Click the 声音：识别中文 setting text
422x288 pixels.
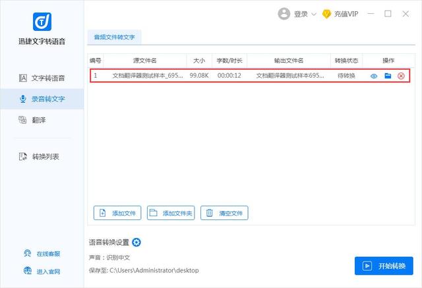click(x=109, y=258)
